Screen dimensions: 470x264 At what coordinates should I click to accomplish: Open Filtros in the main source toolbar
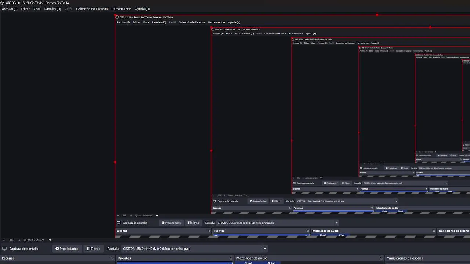[x=93, y=249]
